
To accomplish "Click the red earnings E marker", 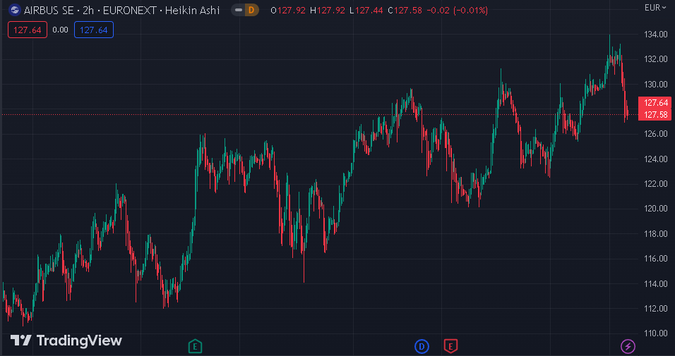I will pos(450,345).
